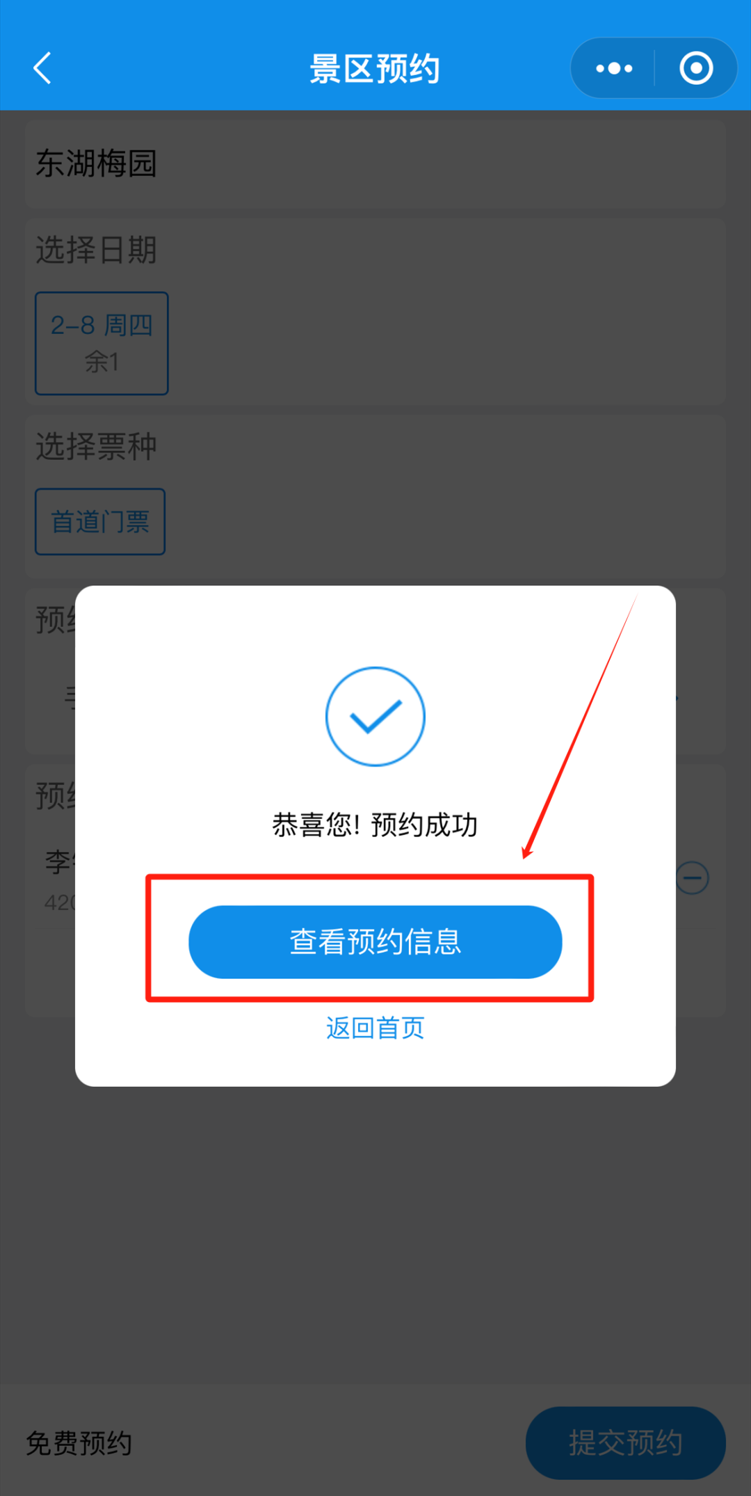Remove visitor with the minus circle icon

[693, 877]
